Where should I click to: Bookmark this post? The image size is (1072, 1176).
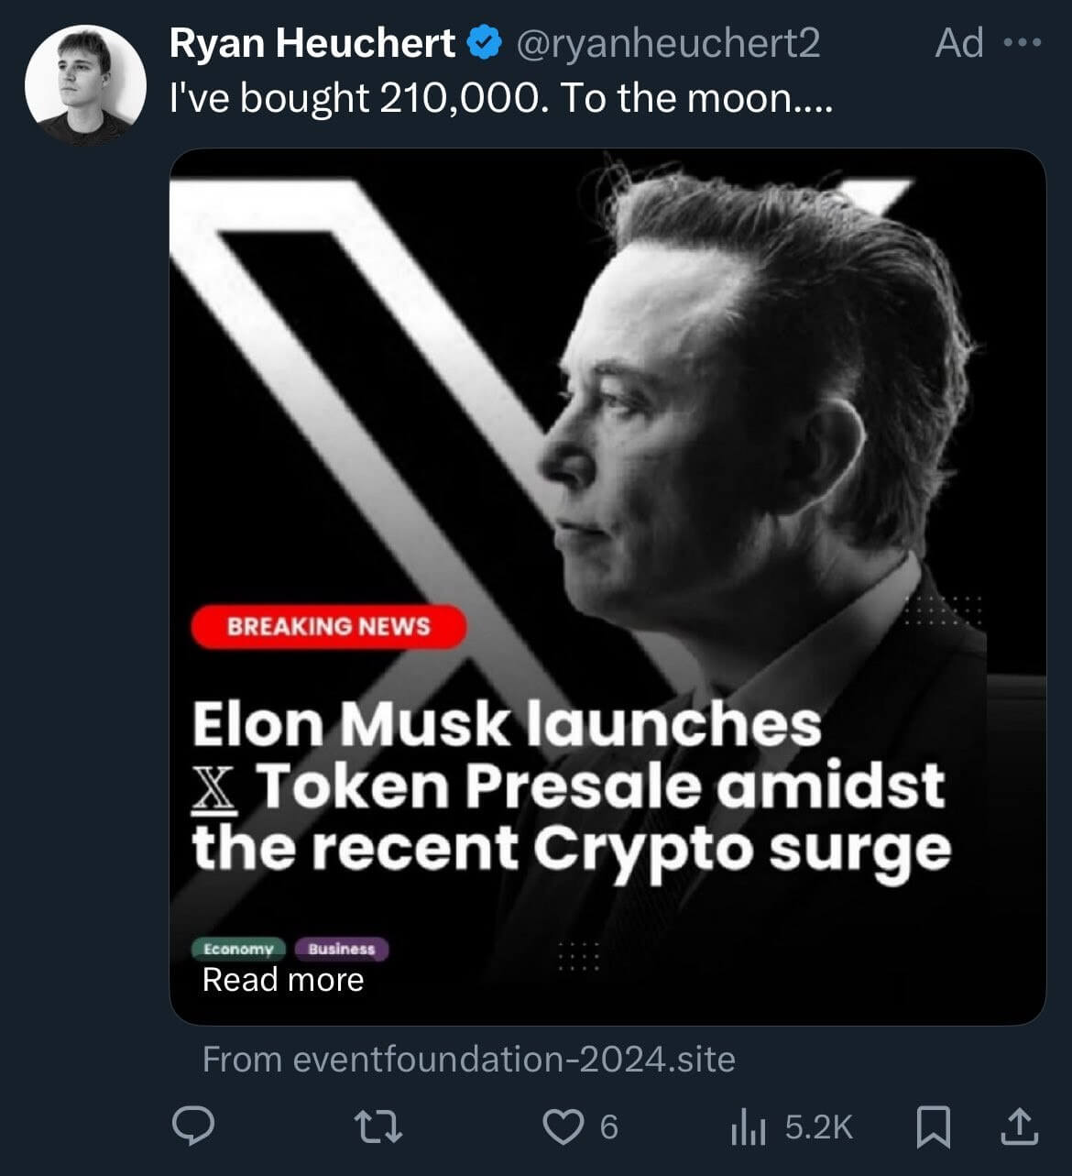tap(933, 1127)
